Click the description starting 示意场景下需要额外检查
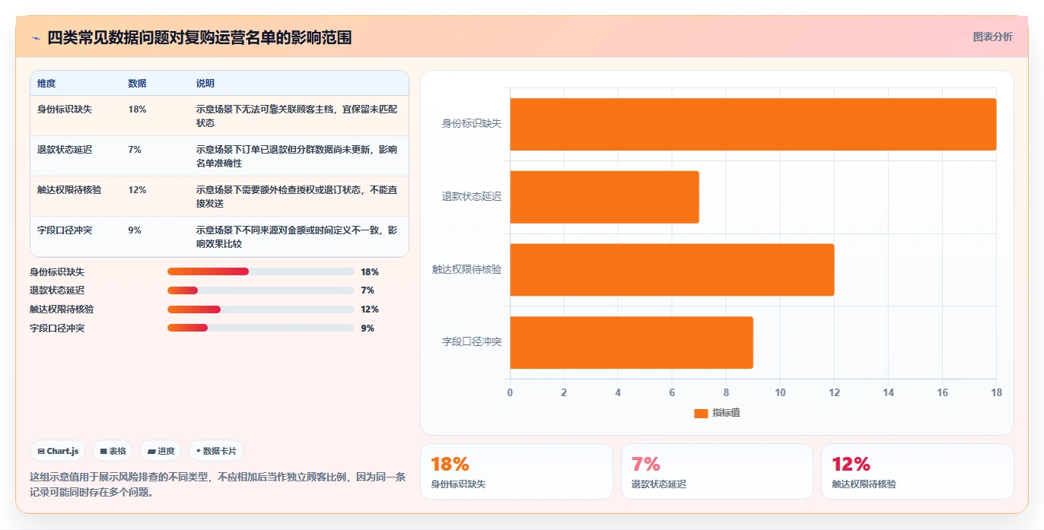The height and width of the screenshot is (530, 1044). tap(297, 197)
